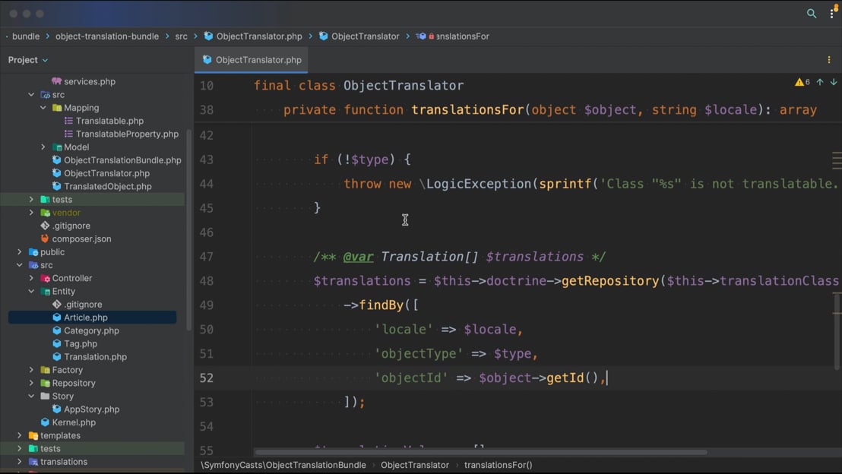The width and height of the screenshot is (842, 474).
Task: Click the SymfonyCasts\ObjectTranslationBundle namespace in bottom breadcrumb
Action: point(283,465)
